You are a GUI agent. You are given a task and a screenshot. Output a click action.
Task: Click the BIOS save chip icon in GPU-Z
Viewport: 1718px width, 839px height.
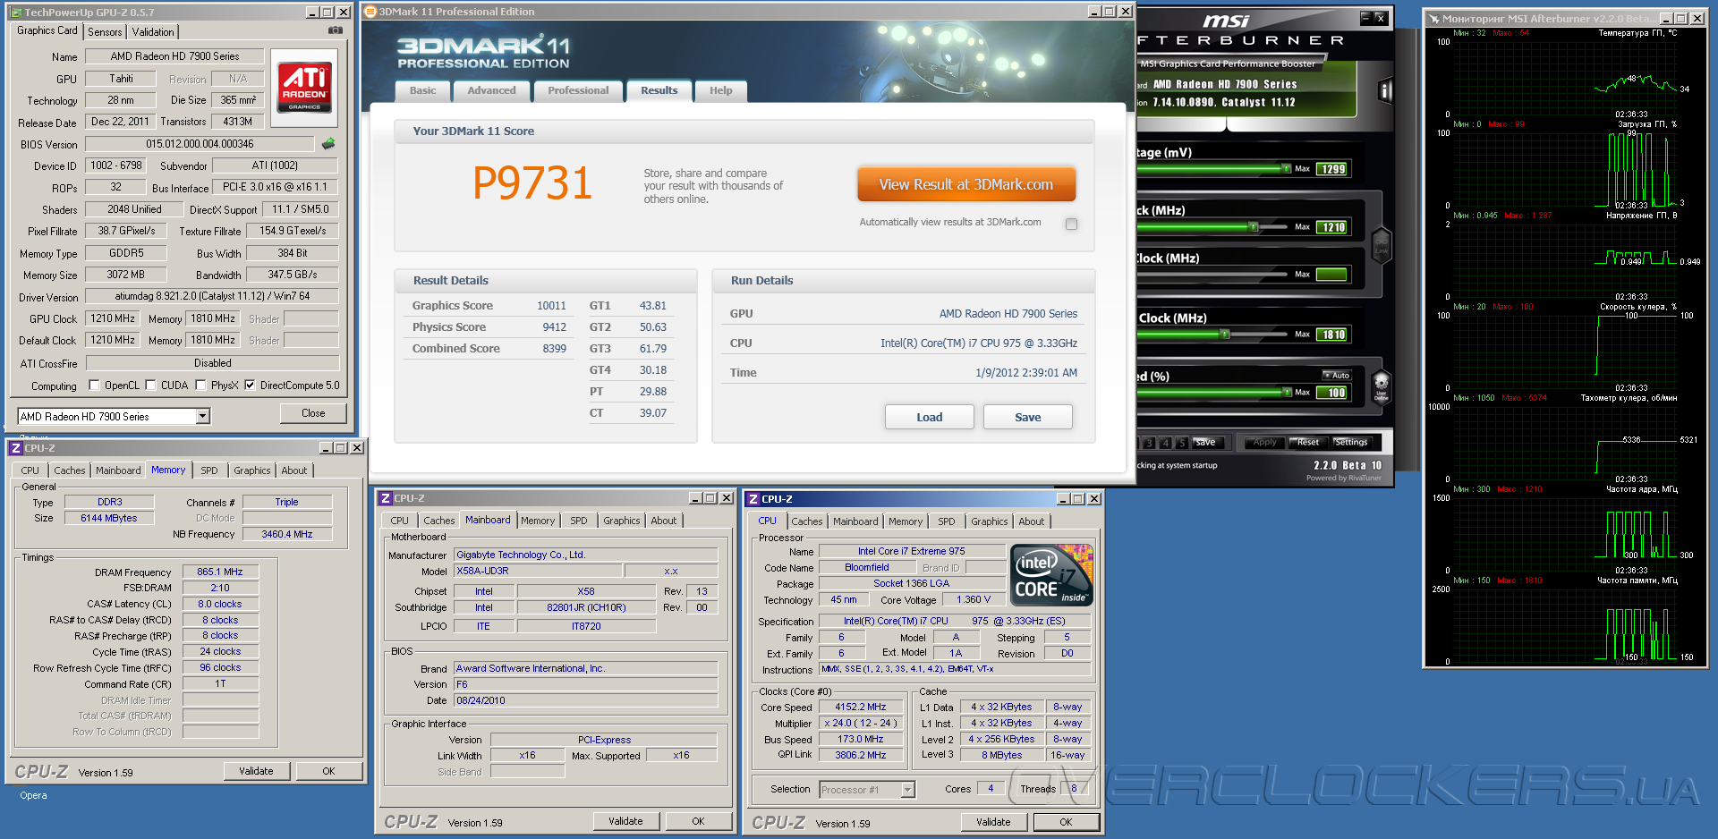328,144
